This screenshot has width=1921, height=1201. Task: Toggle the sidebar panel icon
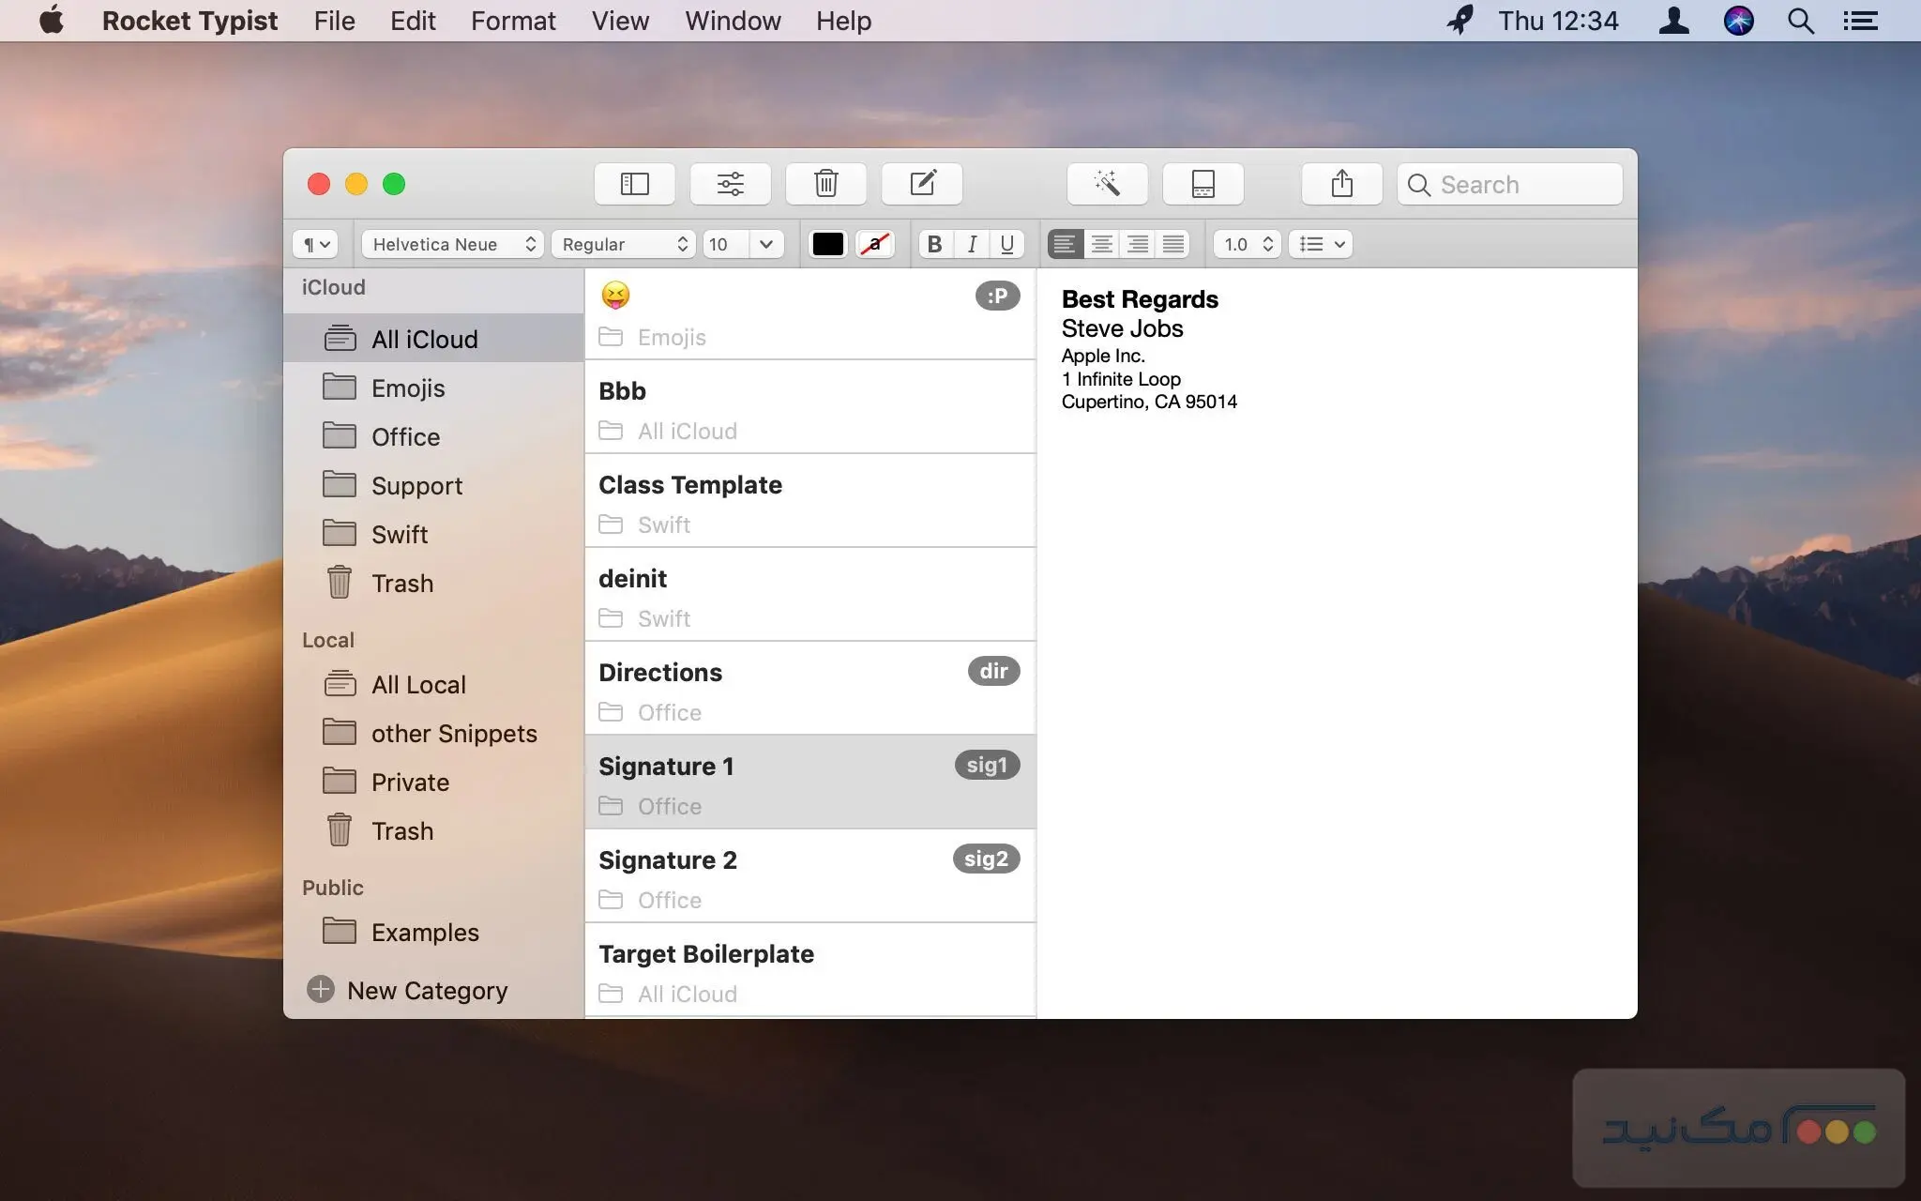click(x=635, y=184)
